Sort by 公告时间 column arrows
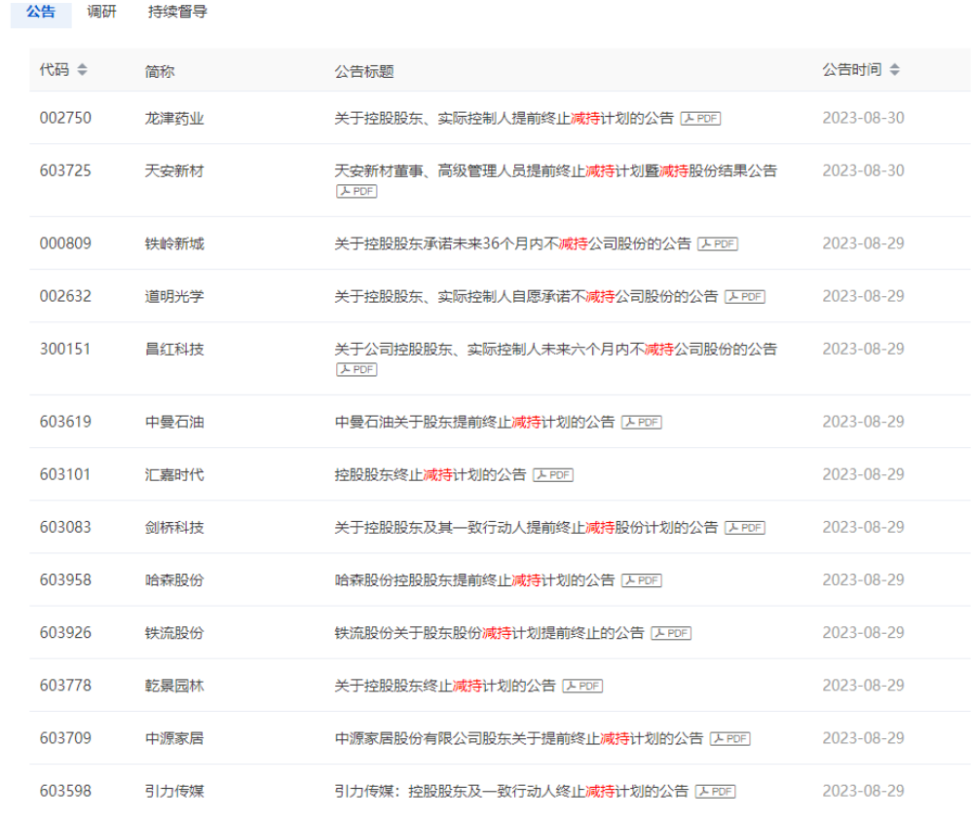The image size is (971, 821). [894, 69]
